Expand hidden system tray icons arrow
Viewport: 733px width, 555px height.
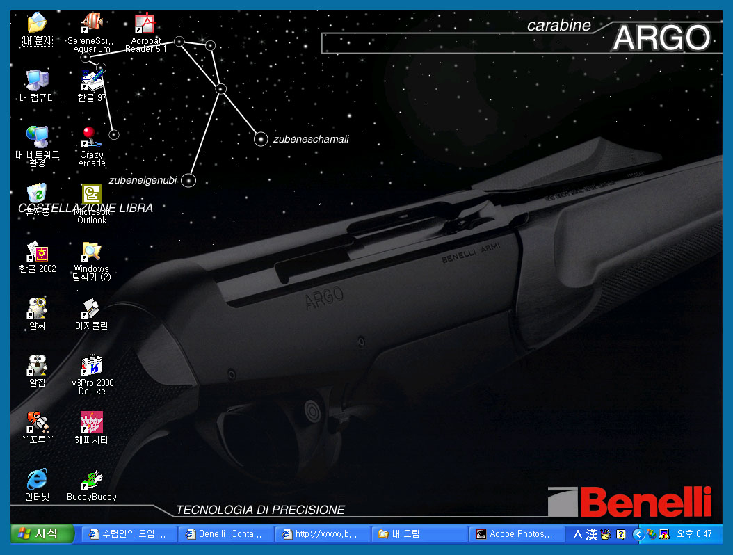(x=638, y=534)
